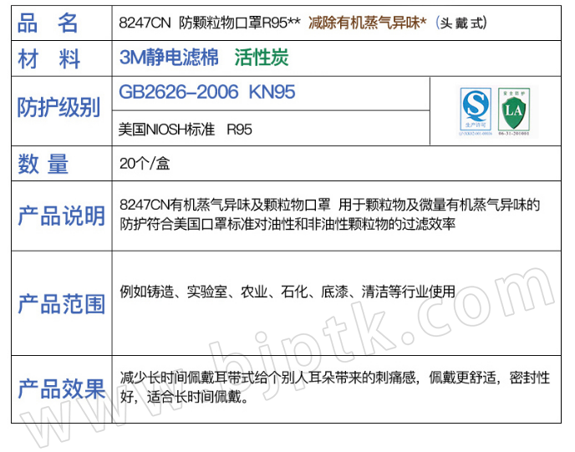
Task: Click the line starting 防护符合美国口罩标准
Action: [287, 224]
